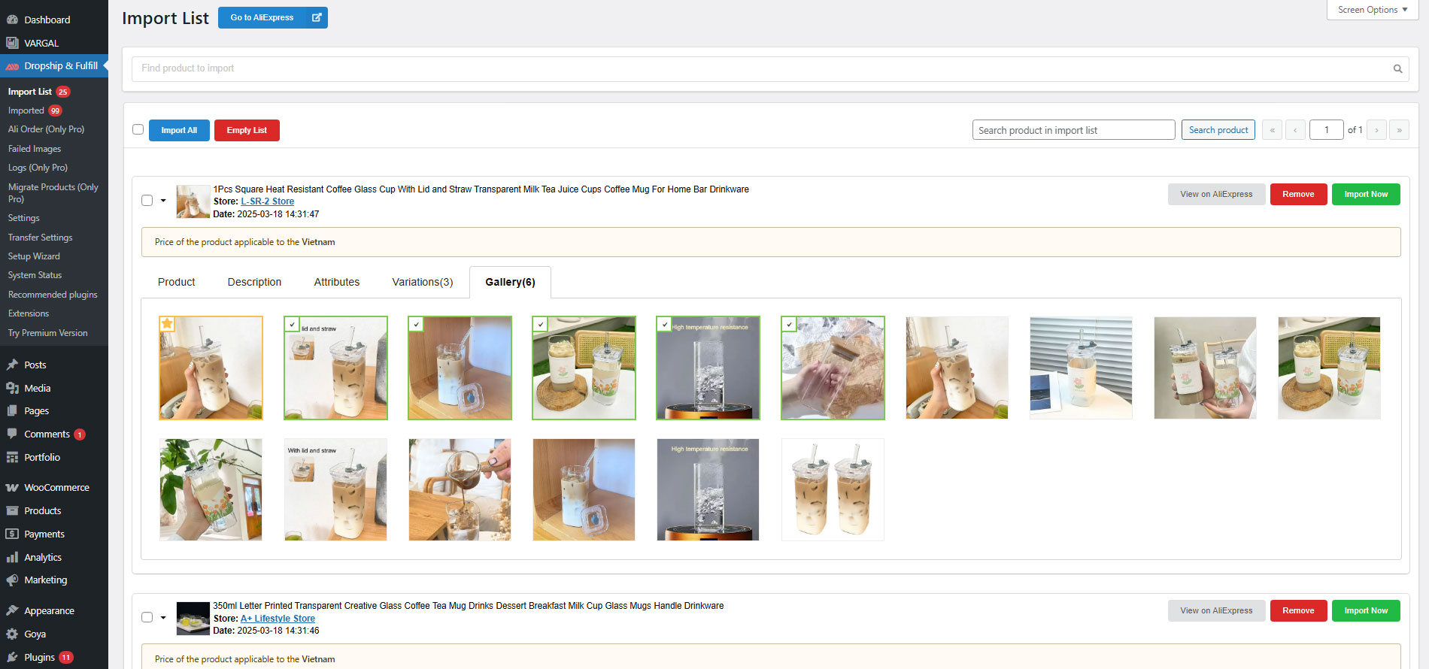The image size is (1429, 669).
Task: Click the Pages icon in sidebar
Action: click(12, 410)
